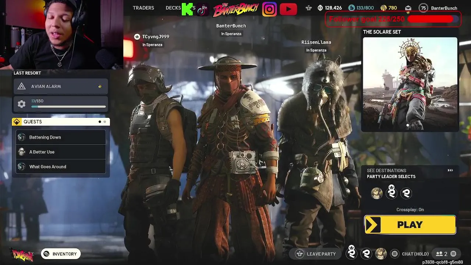471x265 pixels.
Task: Click the chat bubble icon beside CHAT (HOLD)
Action: [x=394, y=254]
